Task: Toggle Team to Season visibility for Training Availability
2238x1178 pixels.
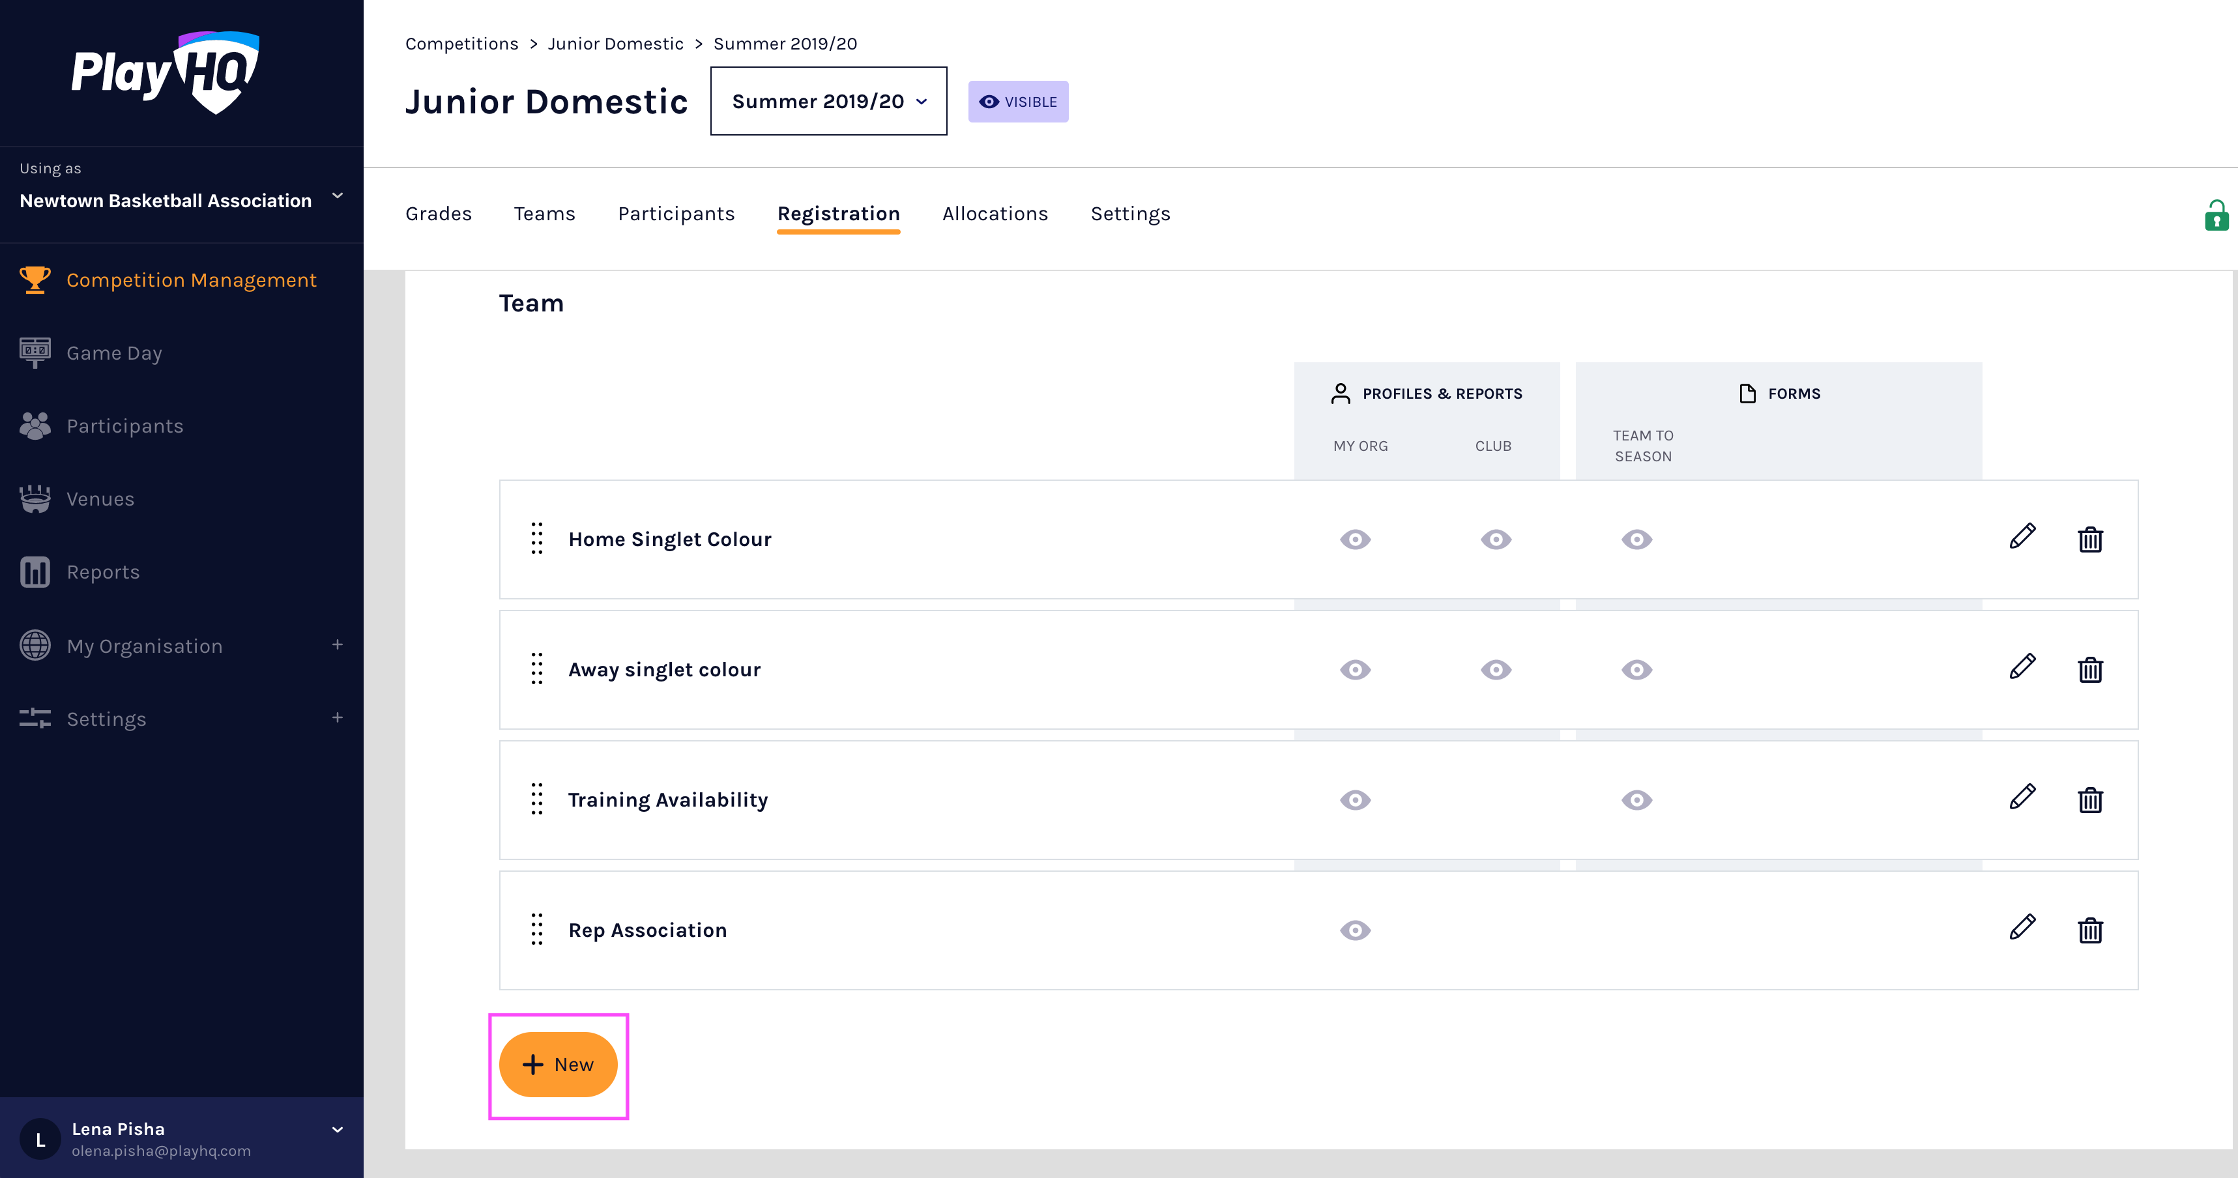Action: [1636, 800]
